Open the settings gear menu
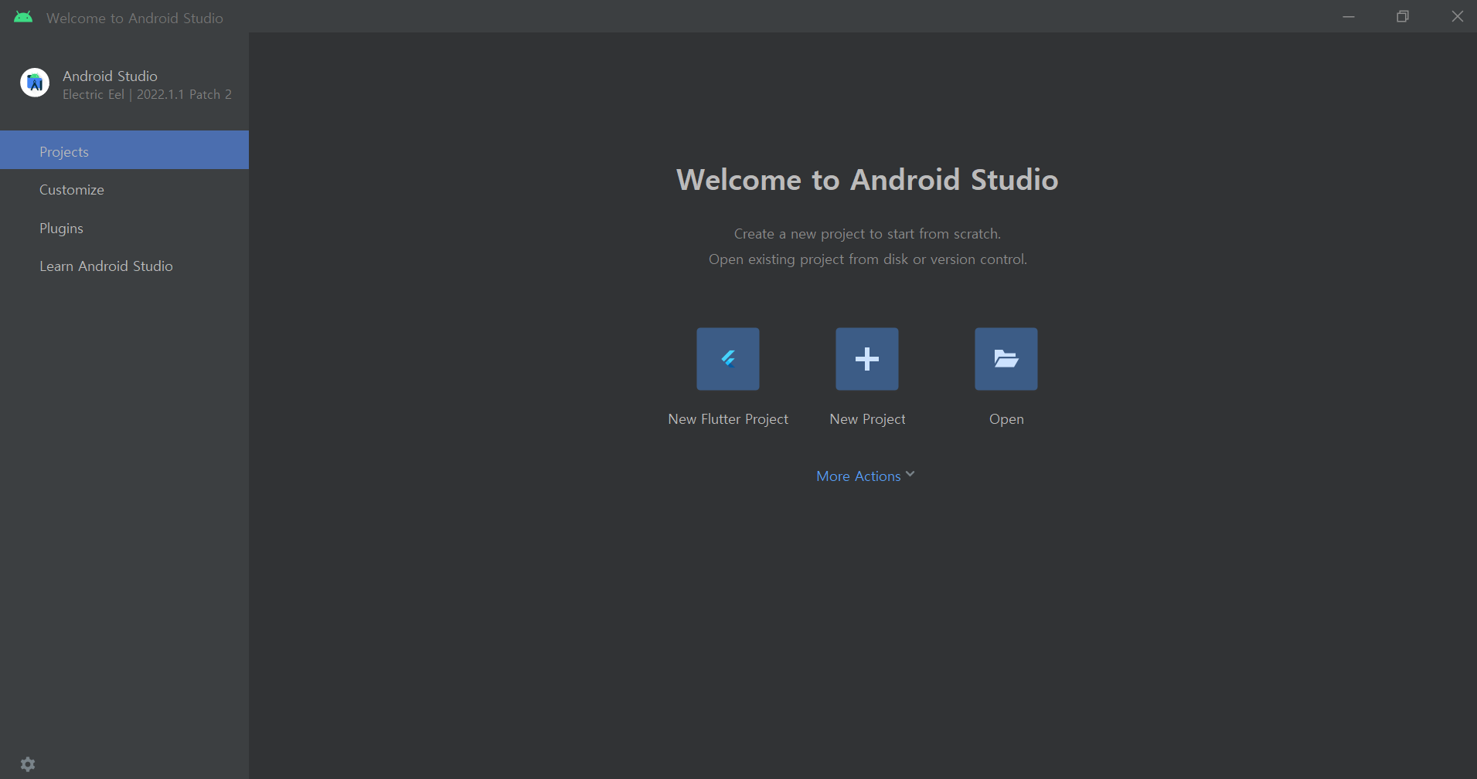 (28, 764)
